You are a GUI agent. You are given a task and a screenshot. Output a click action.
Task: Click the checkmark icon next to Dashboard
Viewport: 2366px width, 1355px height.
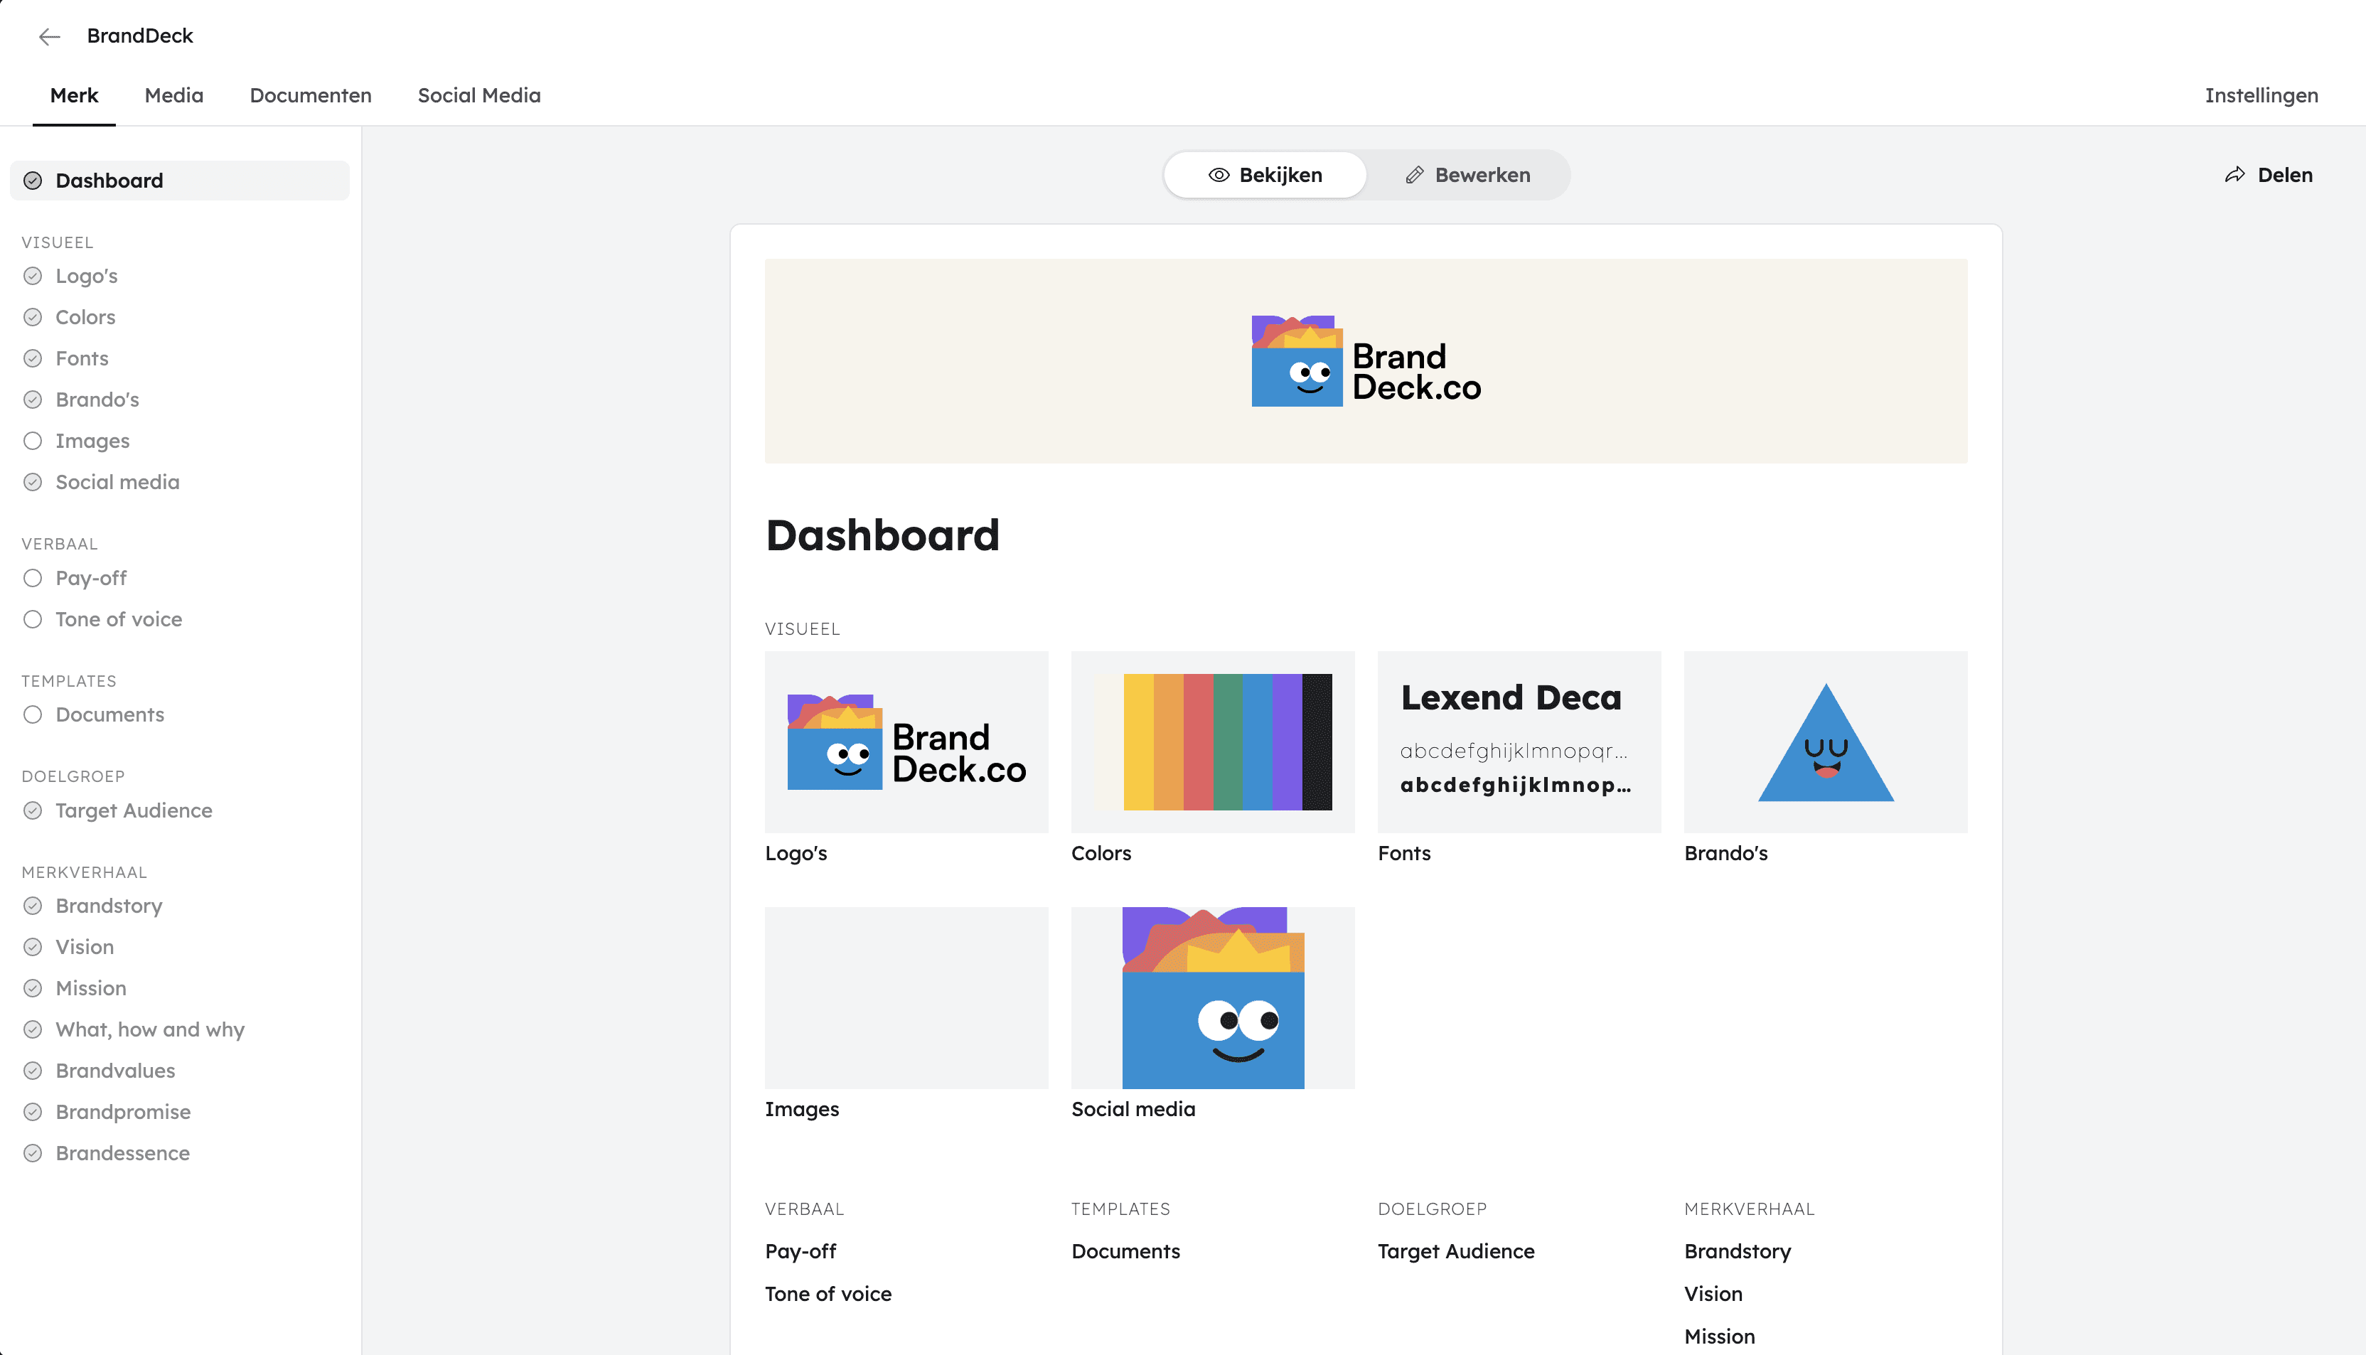33,181
